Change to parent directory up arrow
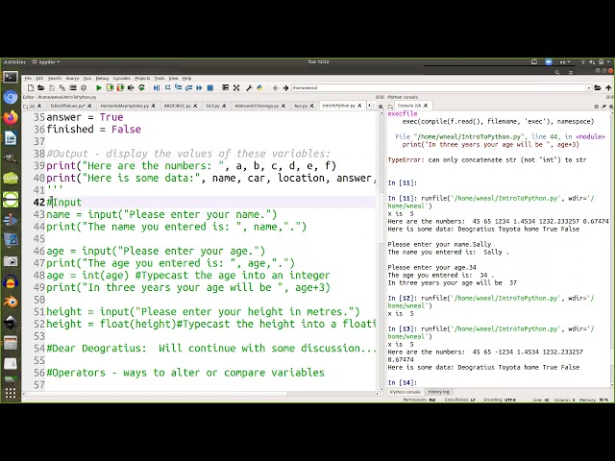Screen dimensions: 615x461 (608, 87)
